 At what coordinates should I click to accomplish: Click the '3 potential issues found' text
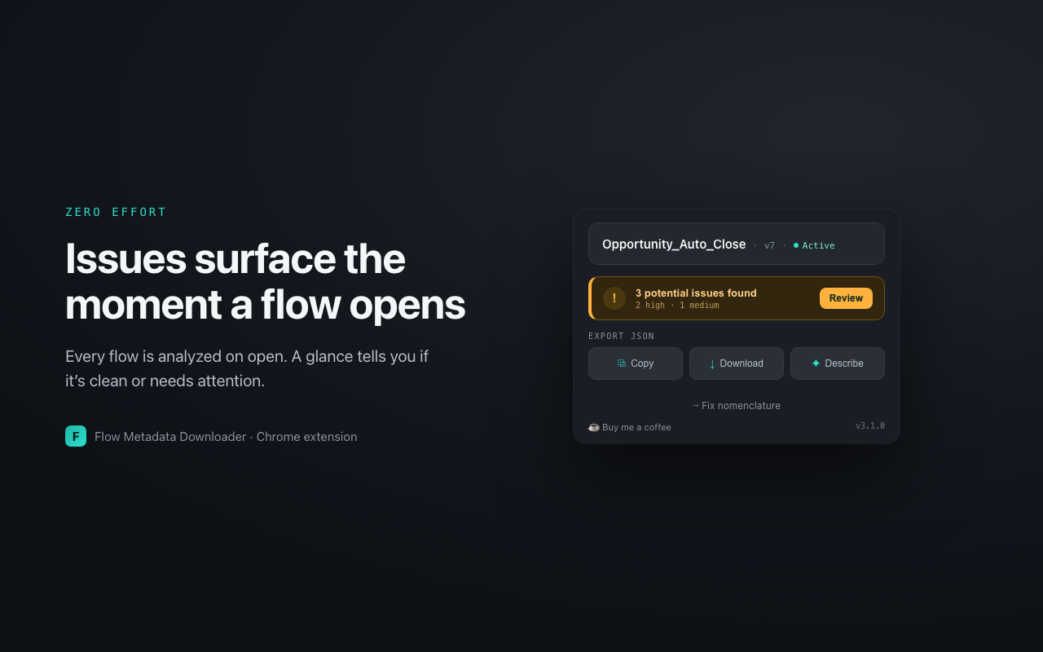click(696, 293)
